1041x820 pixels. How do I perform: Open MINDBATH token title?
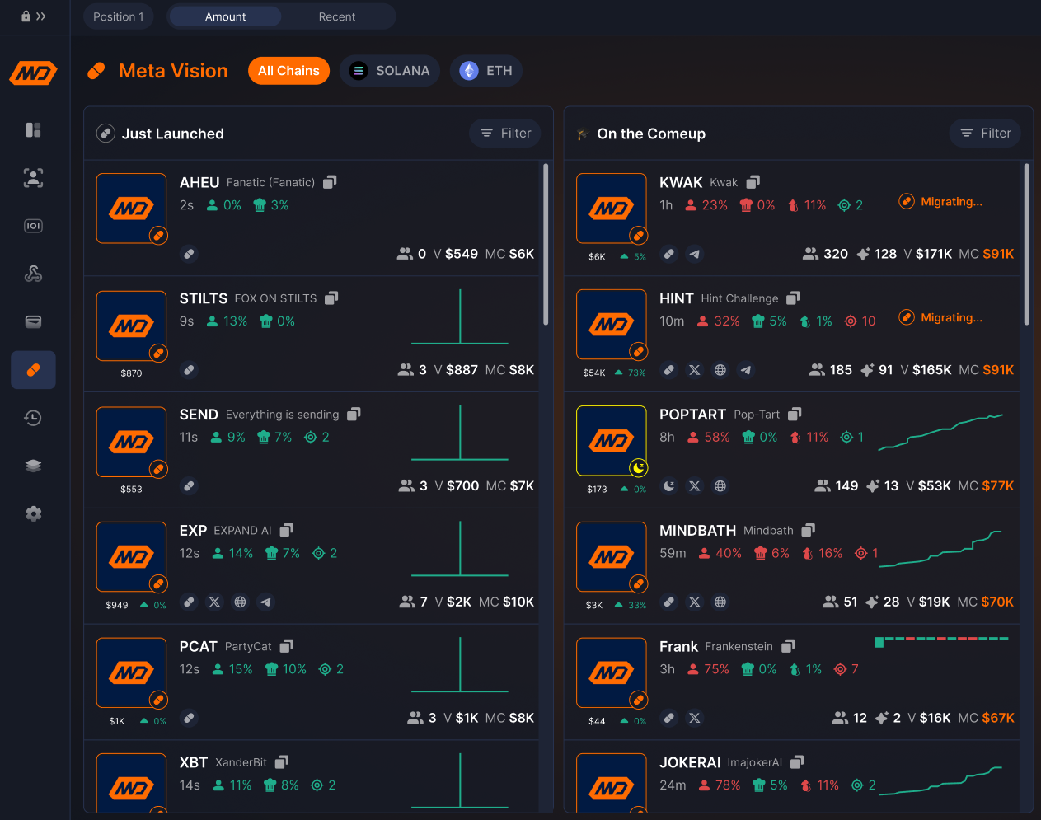(698, 531)
